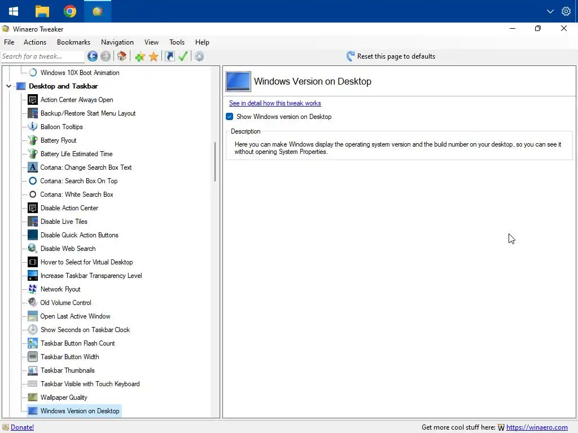The height and width of the screenshot is (433, 578).
Task: Open the Windows Start button
Action: tap(14, 11)
